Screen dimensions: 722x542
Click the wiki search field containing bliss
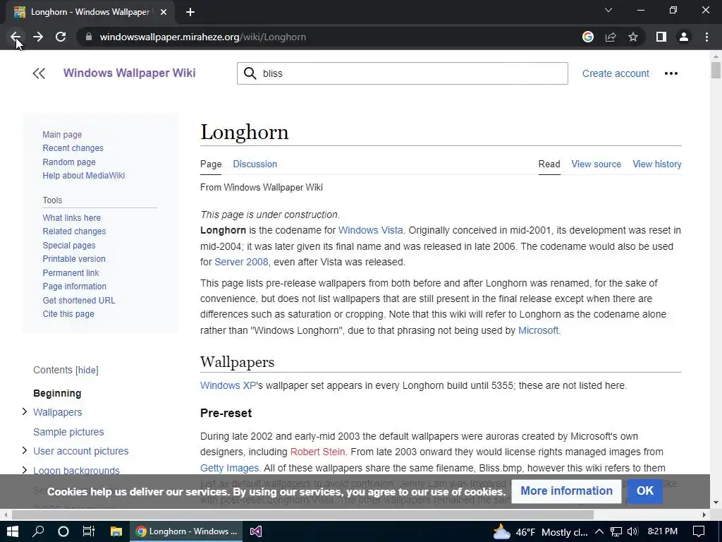tap(402, 73)
